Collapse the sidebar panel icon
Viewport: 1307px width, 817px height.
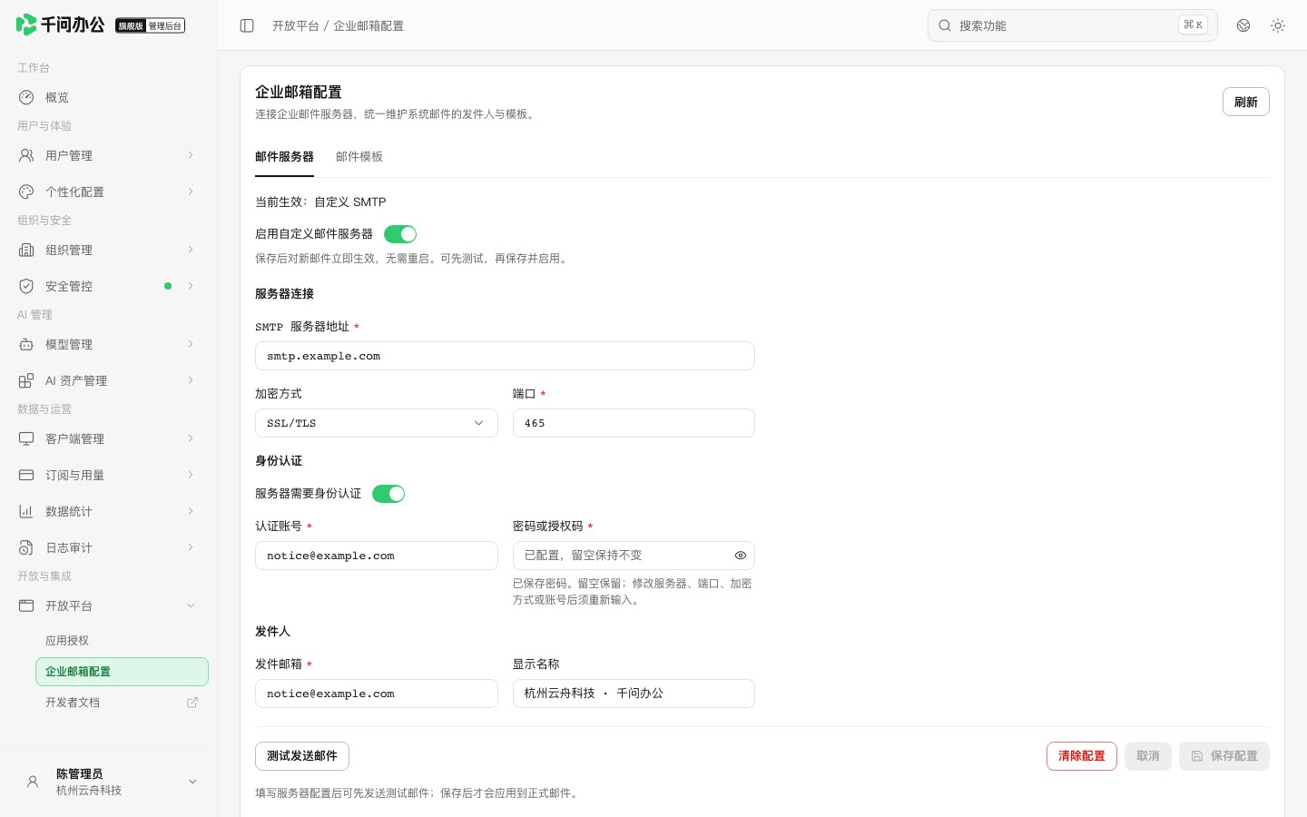(x=247, y=25)
